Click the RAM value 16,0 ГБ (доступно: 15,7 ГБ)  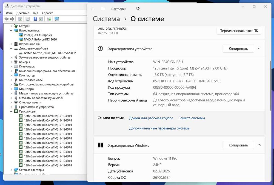tap(173, 75)
